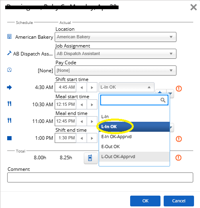Open the Job Assignment dropdown
The height and width of the screenshot is (208, 200).
[115, 53]
